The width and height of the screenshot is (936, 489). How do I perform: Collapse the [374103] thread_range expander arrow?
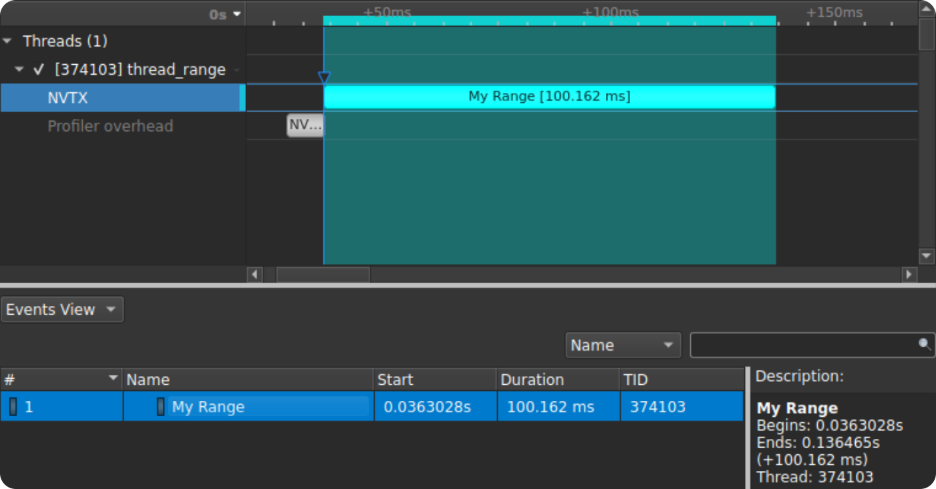pos(19,69)
